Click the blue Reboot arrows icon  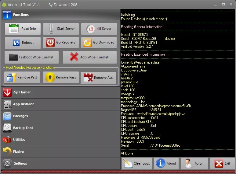[16, 43]
